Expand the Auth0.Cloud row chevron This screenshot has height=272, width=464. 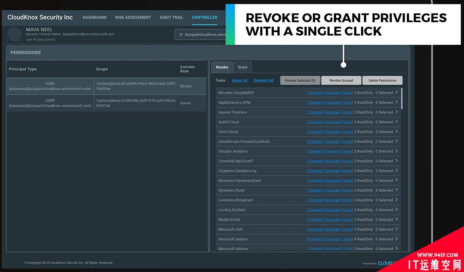(397, 122)
